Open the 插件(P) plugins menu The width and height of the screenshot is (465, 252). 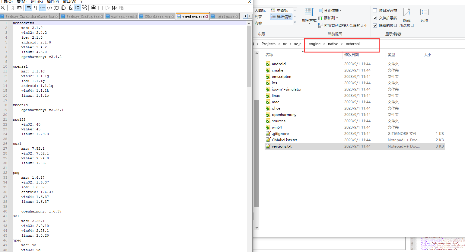[53, 2]
